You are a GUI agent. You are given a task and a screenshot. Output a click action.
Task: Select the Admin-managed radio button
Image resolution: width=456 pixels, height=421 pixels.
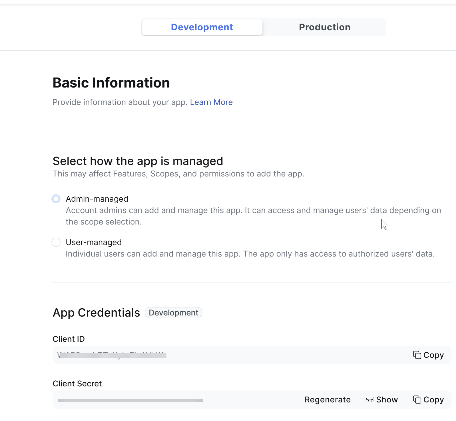(56, 199)
